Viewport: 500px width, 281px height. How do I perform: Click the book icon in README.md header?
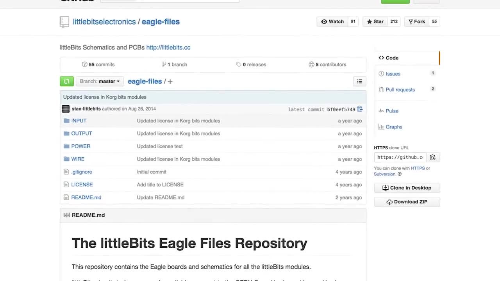67,215
